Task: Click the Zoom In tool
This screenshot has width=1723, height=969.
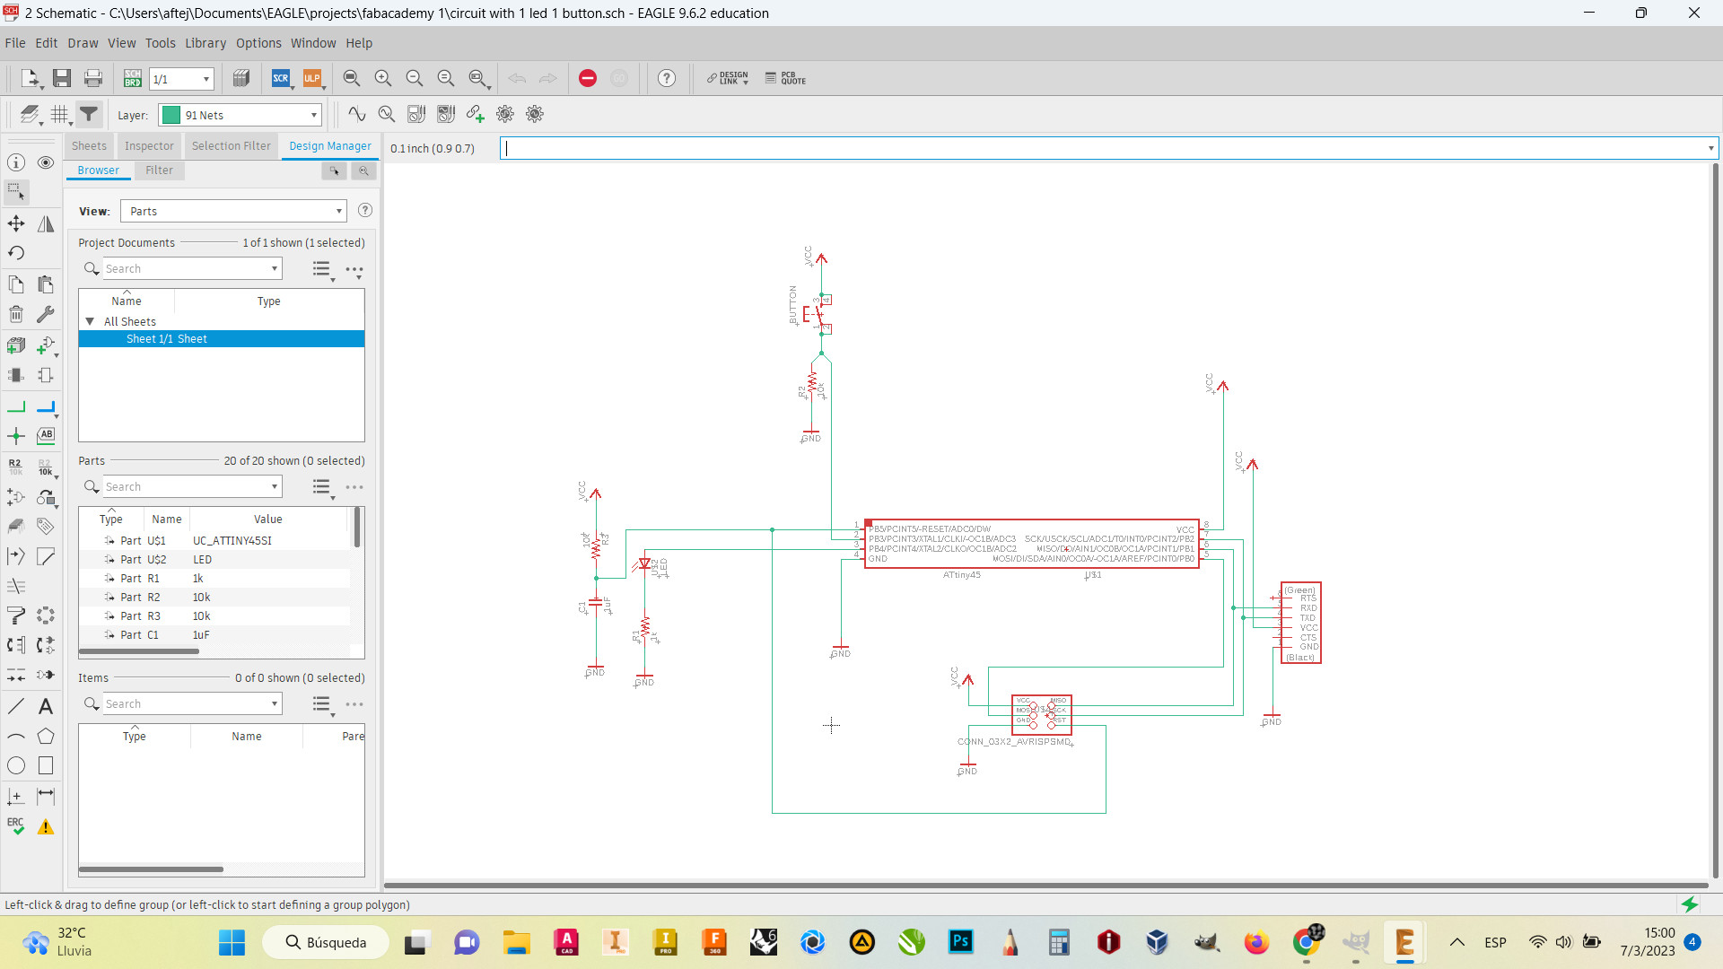Action: point(381,79)
